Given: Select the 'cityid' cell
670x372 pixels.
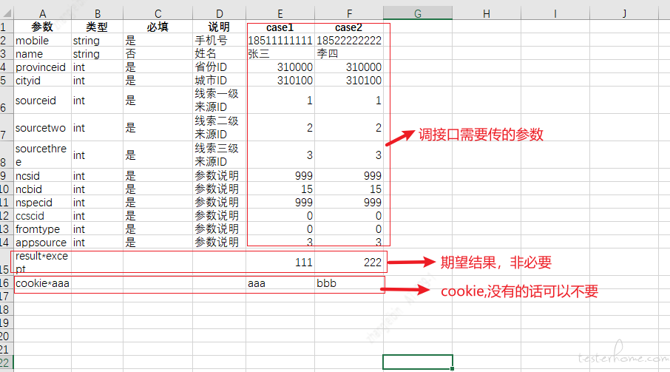Looking at the screenshot, I should click(42, 81).
